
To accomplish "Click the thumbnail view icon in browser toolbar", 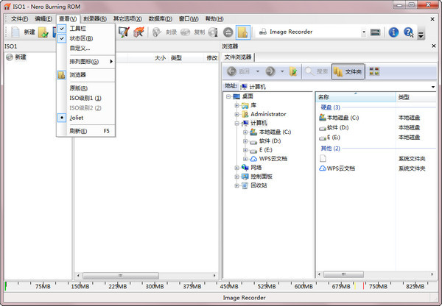I will pyautogui.click(x=374, y=71).
